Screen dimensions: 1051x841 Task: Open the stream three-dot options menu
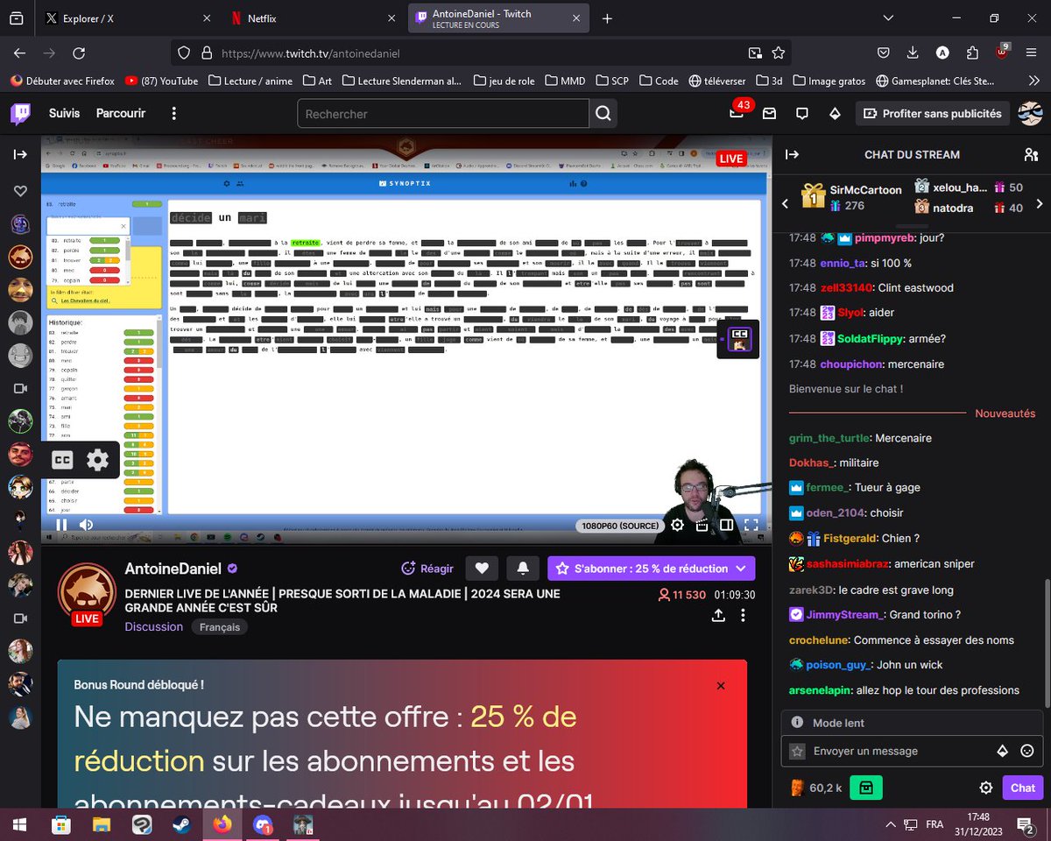coord(743,615)
